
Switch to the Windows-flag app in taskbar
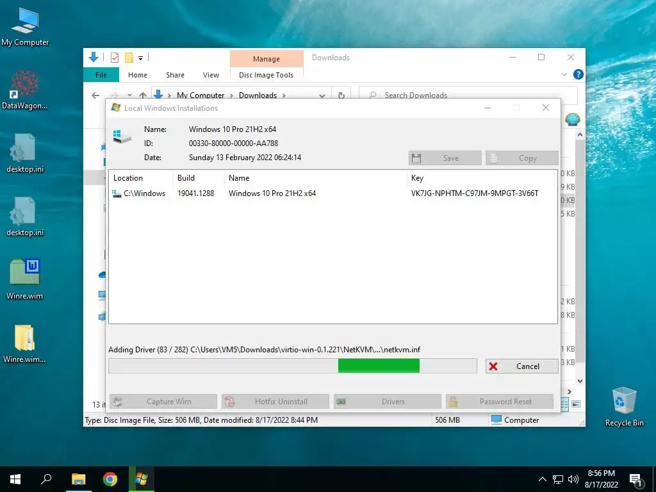142,479
